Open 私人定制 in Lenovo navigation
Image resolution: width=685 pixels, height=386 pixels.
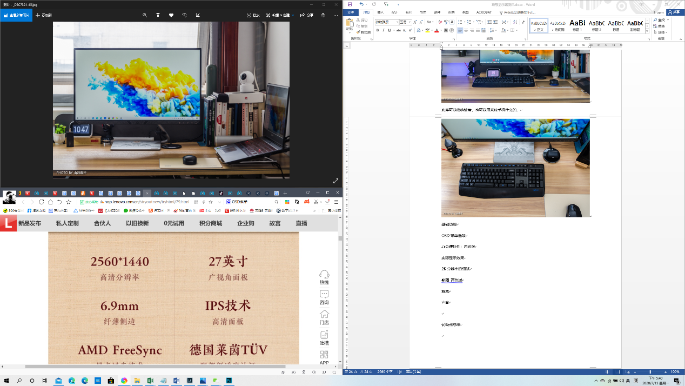(68, 223)
